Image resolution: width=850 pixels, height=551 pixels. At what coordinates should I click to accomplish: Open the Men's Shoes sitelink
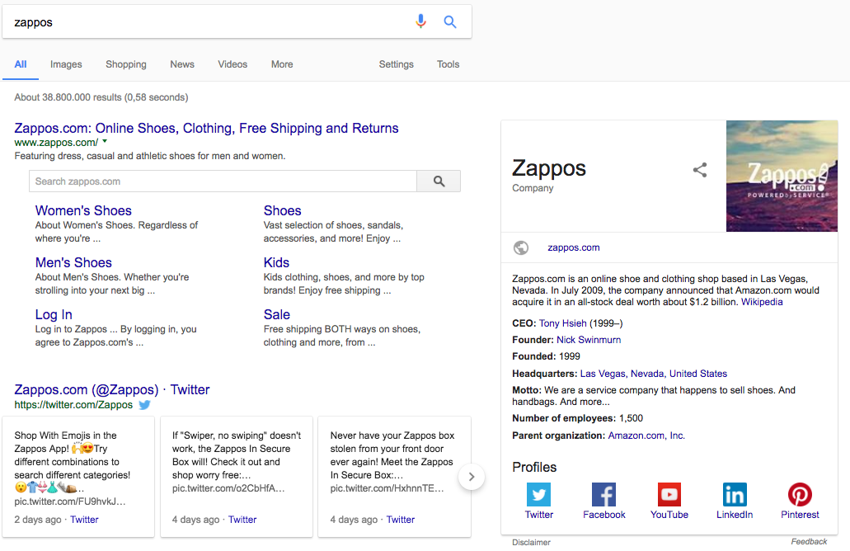73,262
